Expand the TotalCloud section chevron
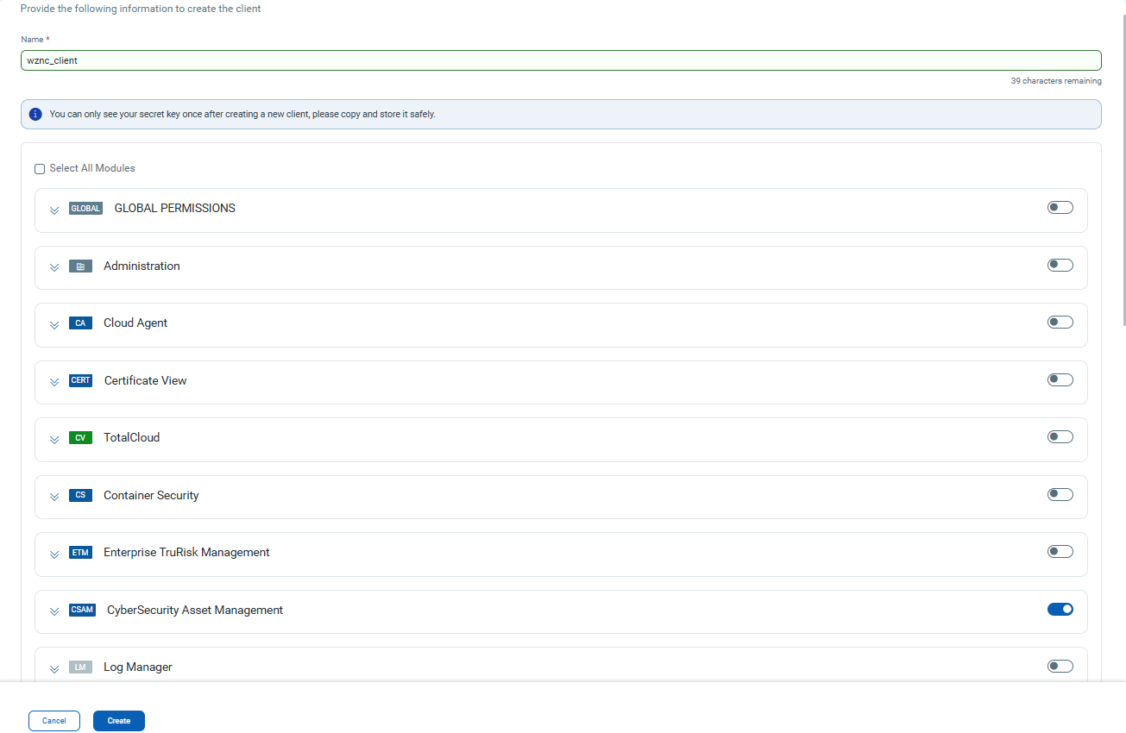This screenshot has width=1126, height=733. coord(54,439)
